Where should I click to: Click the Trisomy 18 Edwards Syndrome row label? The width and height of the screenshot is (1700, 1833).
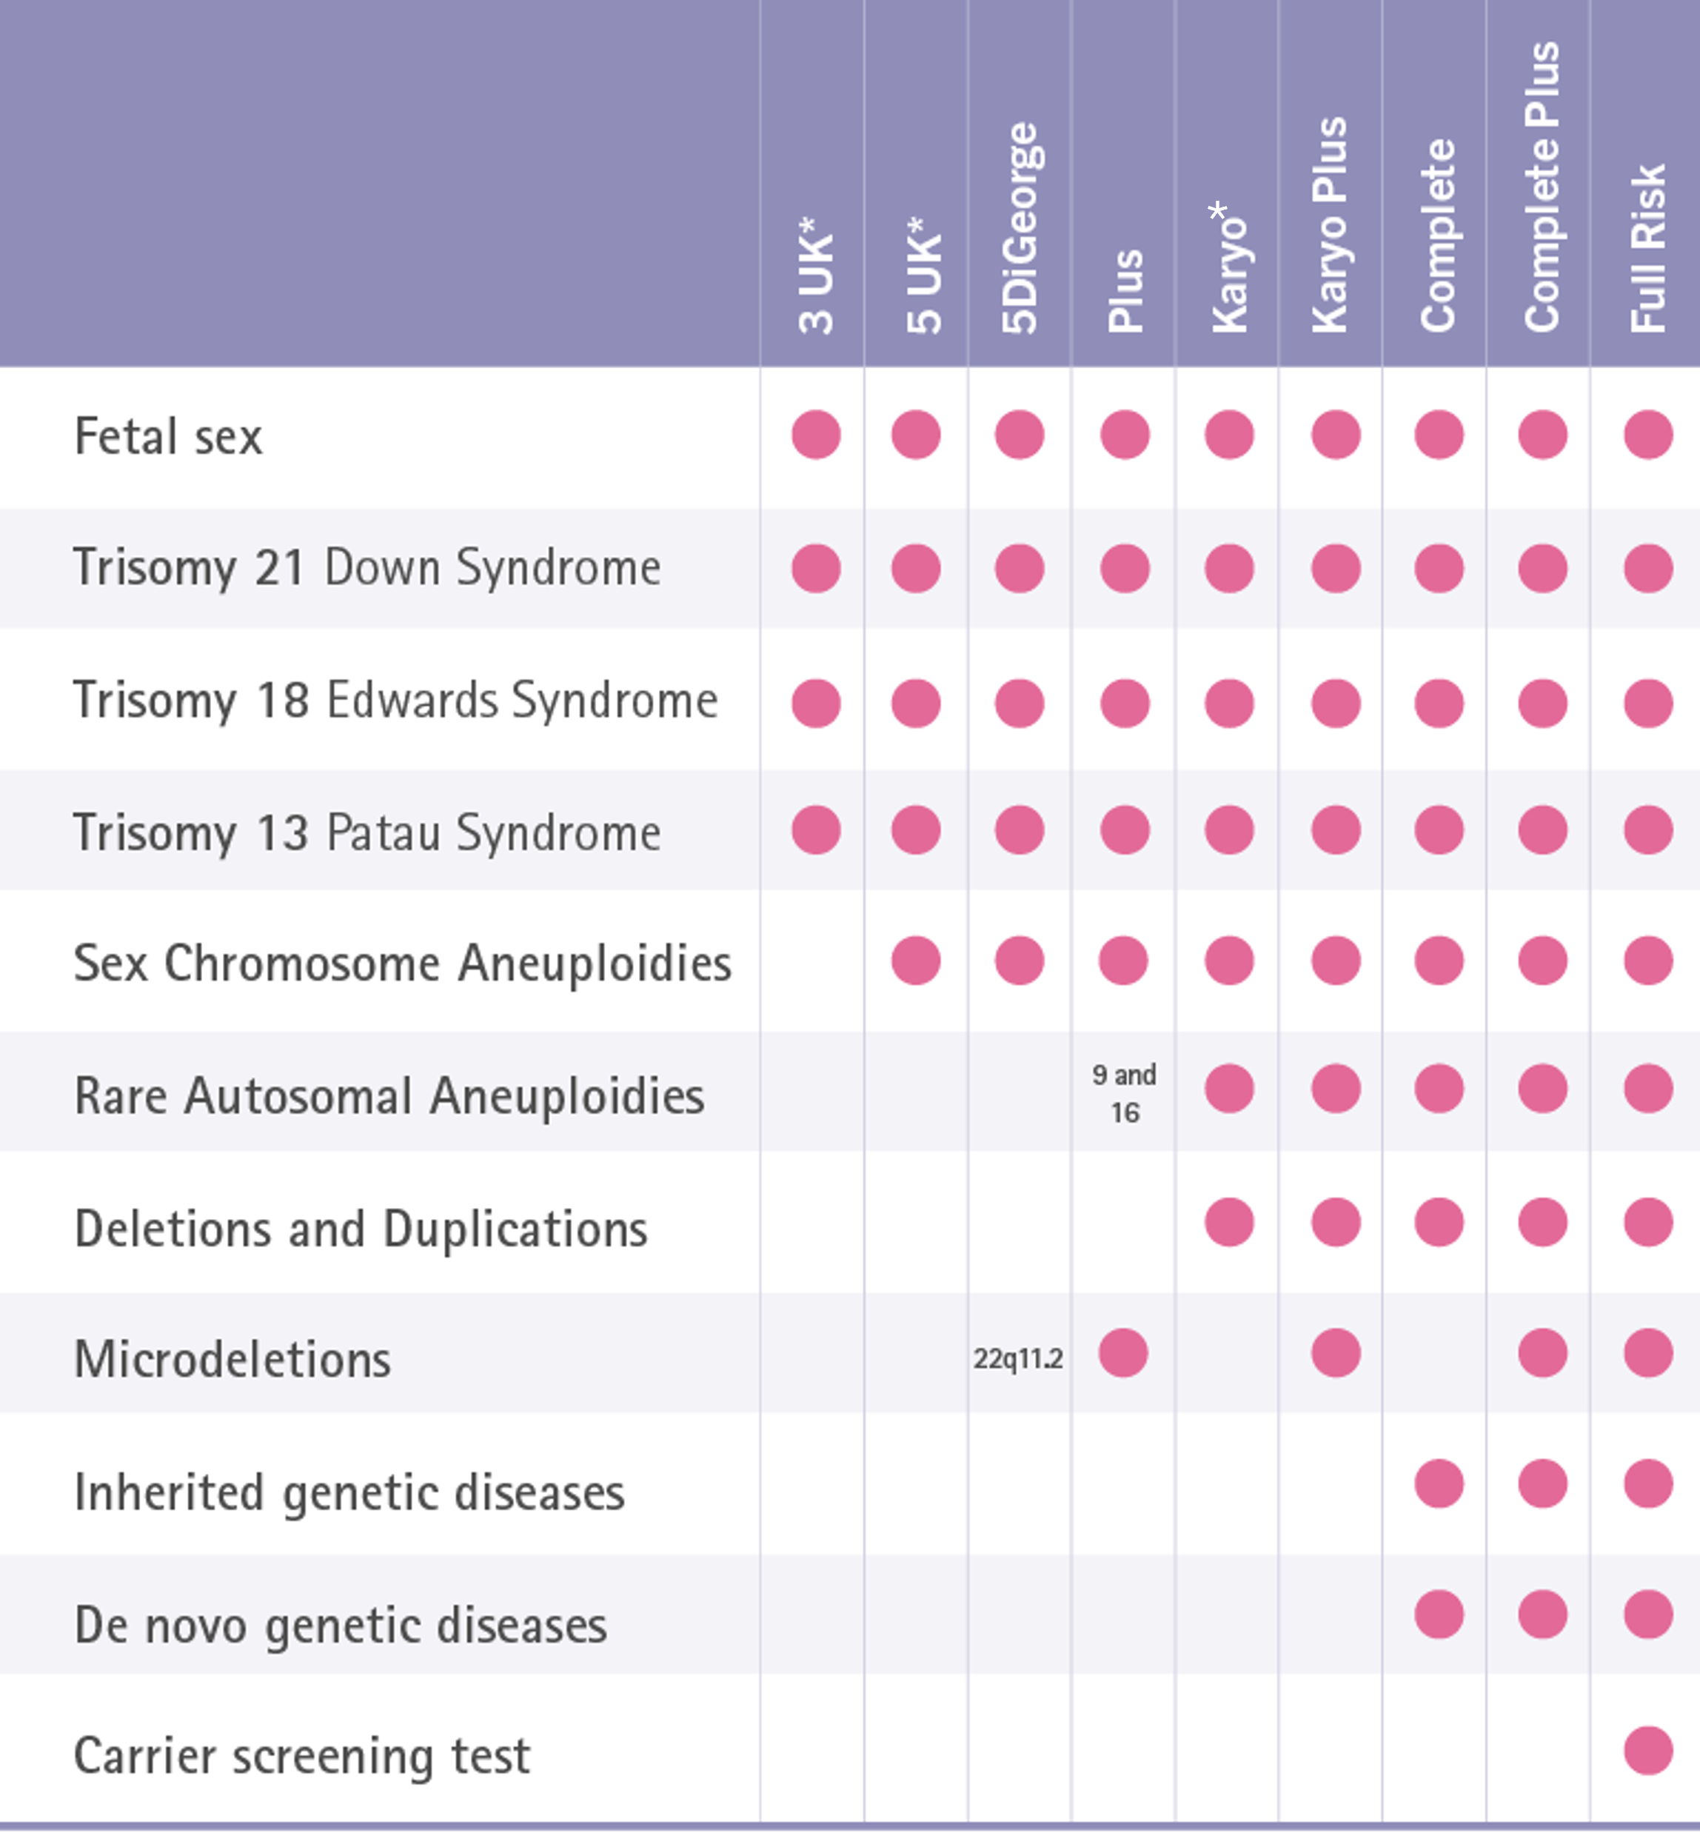395,701
